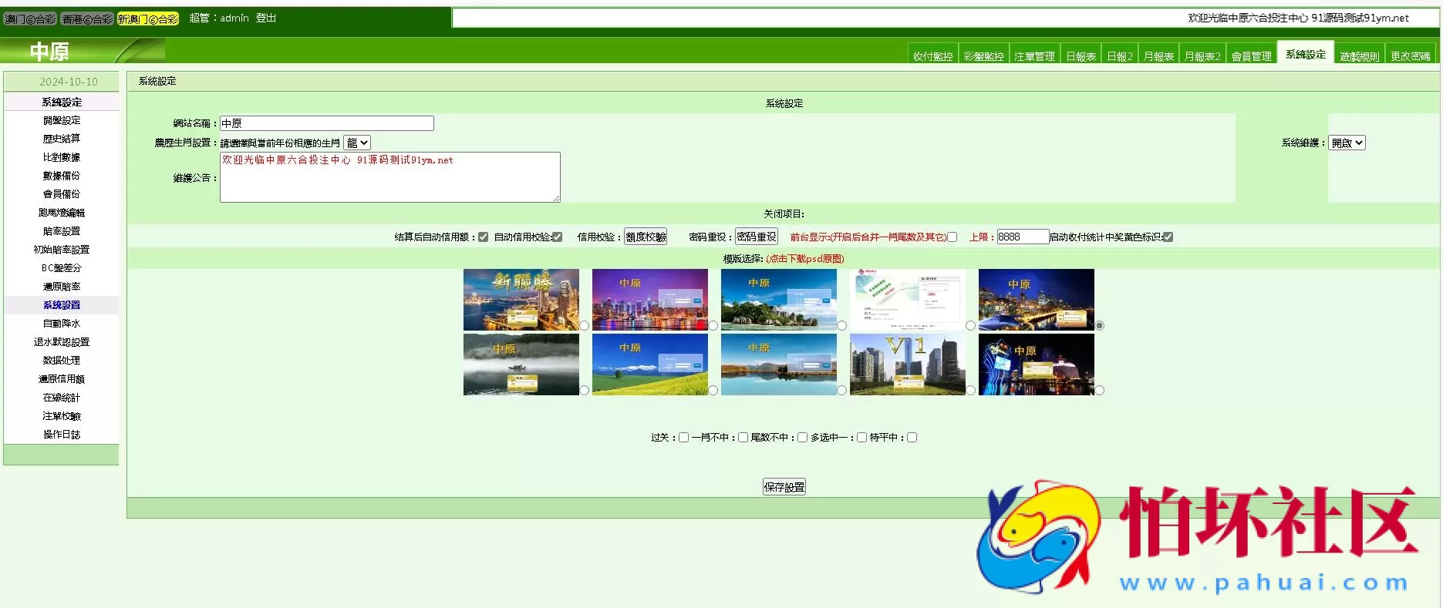Open 會員備份 in the sidebar
Screen dimensions: 1443x608
coord(62,194)
